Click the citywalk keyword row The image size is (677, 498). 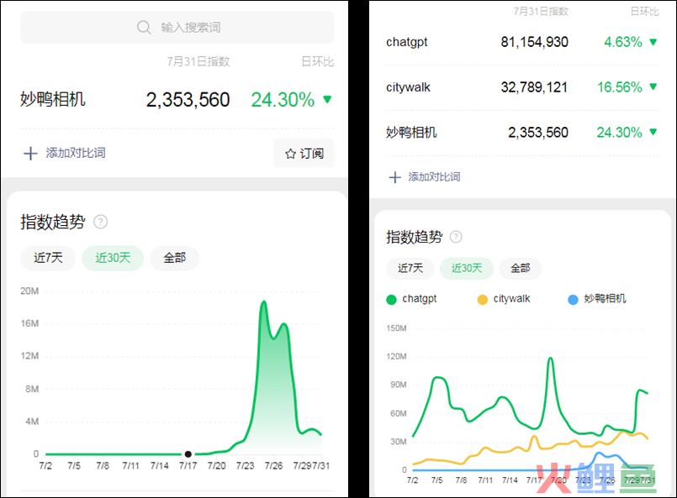[x=521, y=87]
